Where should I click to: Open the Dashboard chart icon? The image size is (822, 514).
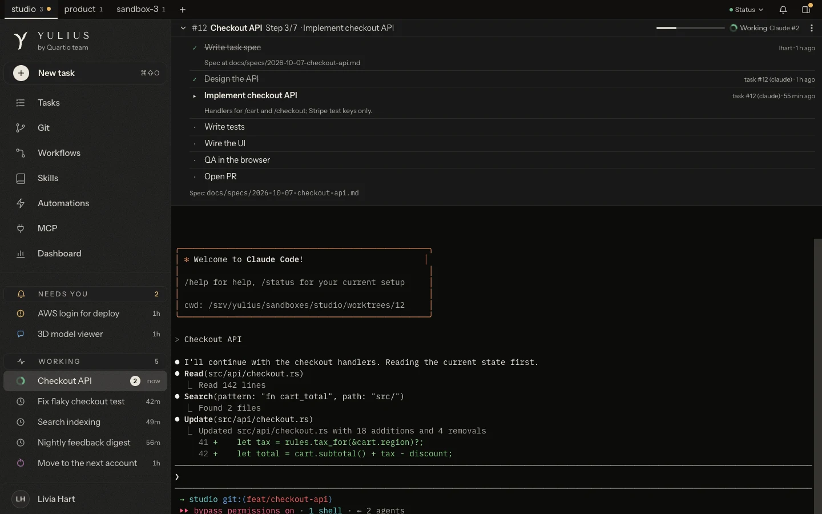[x=21, y=254]
